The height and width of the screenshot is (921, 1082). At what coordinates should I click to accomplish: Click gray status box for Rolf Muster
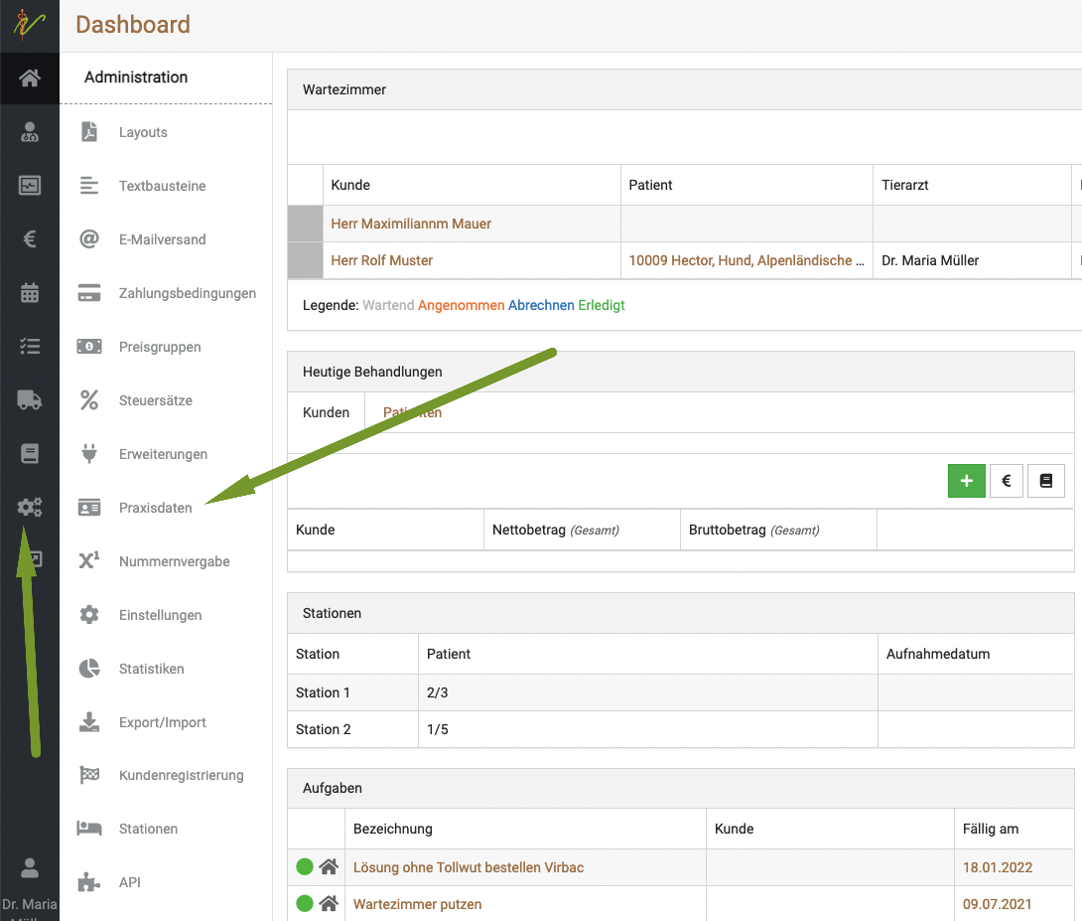tap(305, 260)
